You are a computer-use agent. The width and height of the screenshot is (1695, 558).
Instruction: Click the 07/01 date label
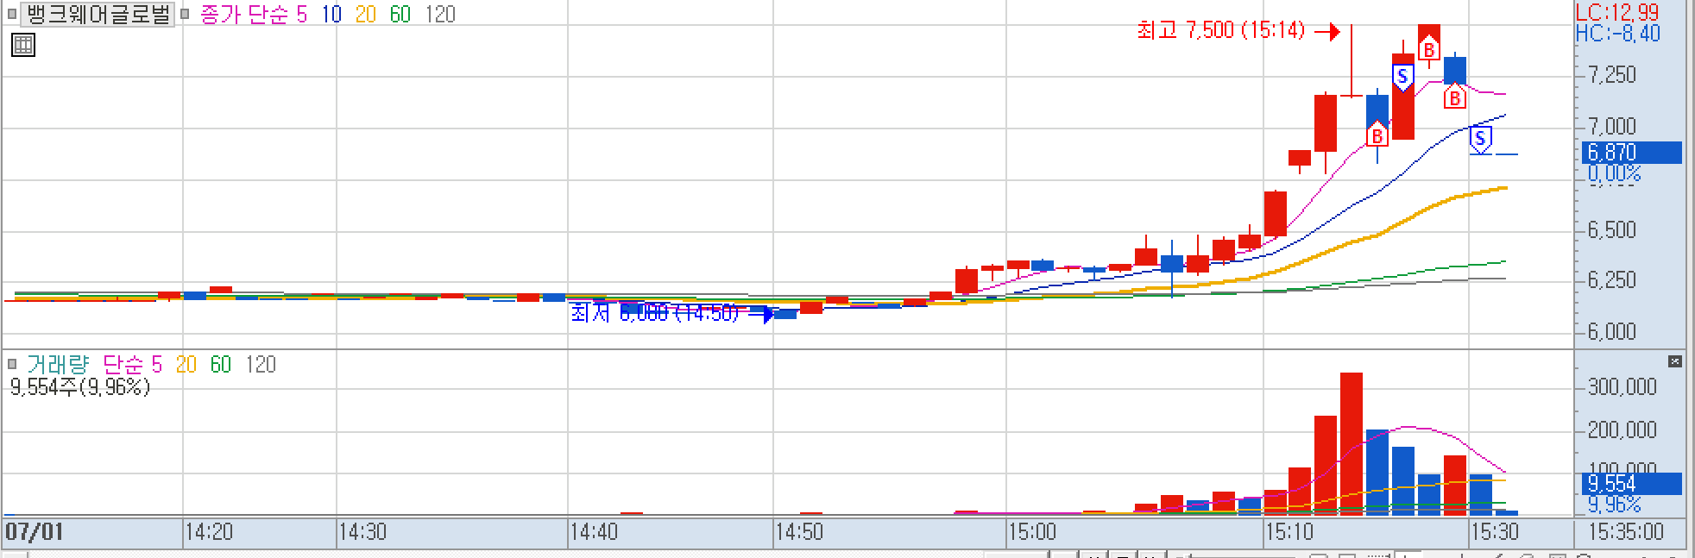35,531
